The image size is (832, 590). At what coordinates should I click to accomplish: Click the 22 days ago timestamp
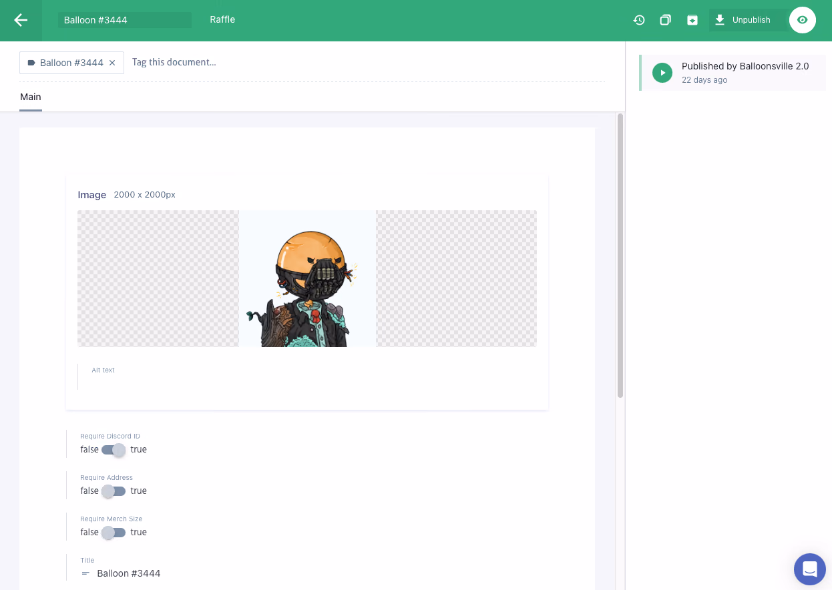[704, 80]
